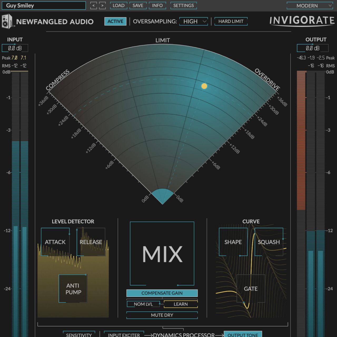Open the oversampling HIGH dropdown

[194, 21]
